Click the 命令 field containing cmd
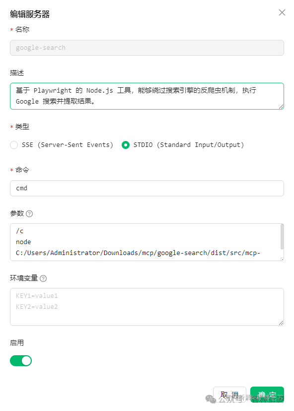 point(147,188)
